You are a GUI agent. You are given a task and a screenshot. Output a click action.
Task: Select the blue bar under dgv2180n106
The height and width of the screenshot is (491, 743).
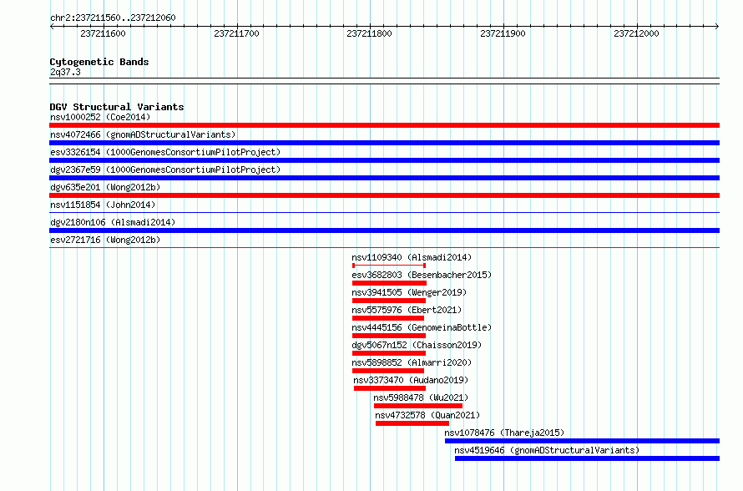coord(384,230)
